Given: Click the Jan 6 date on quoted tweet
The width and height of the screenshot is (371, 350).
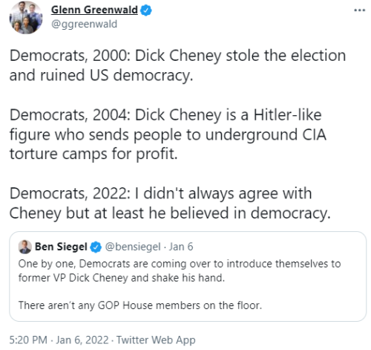Looking at the screenshot, I should point(181,247).
